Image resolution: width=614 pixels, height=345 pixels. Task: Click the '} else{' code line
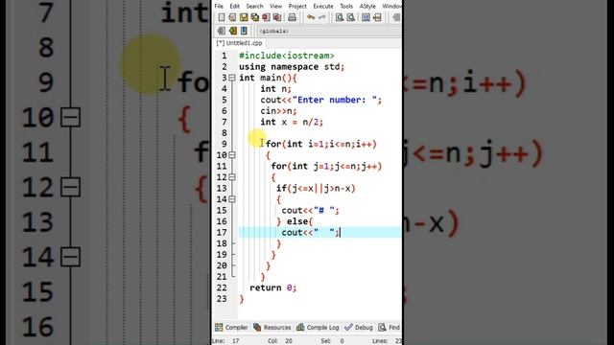295,221
